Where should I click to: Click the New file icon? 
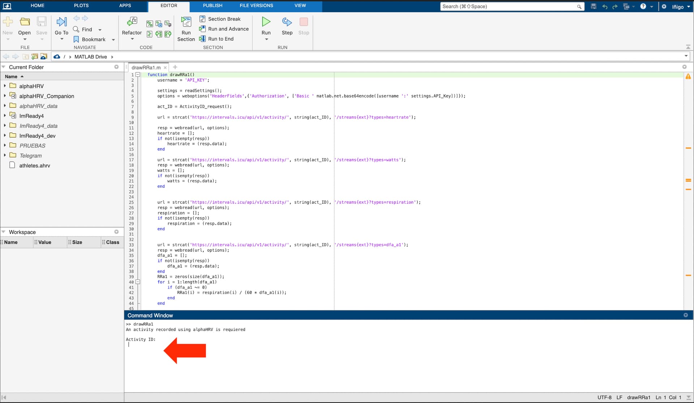(x=8, y=22)
